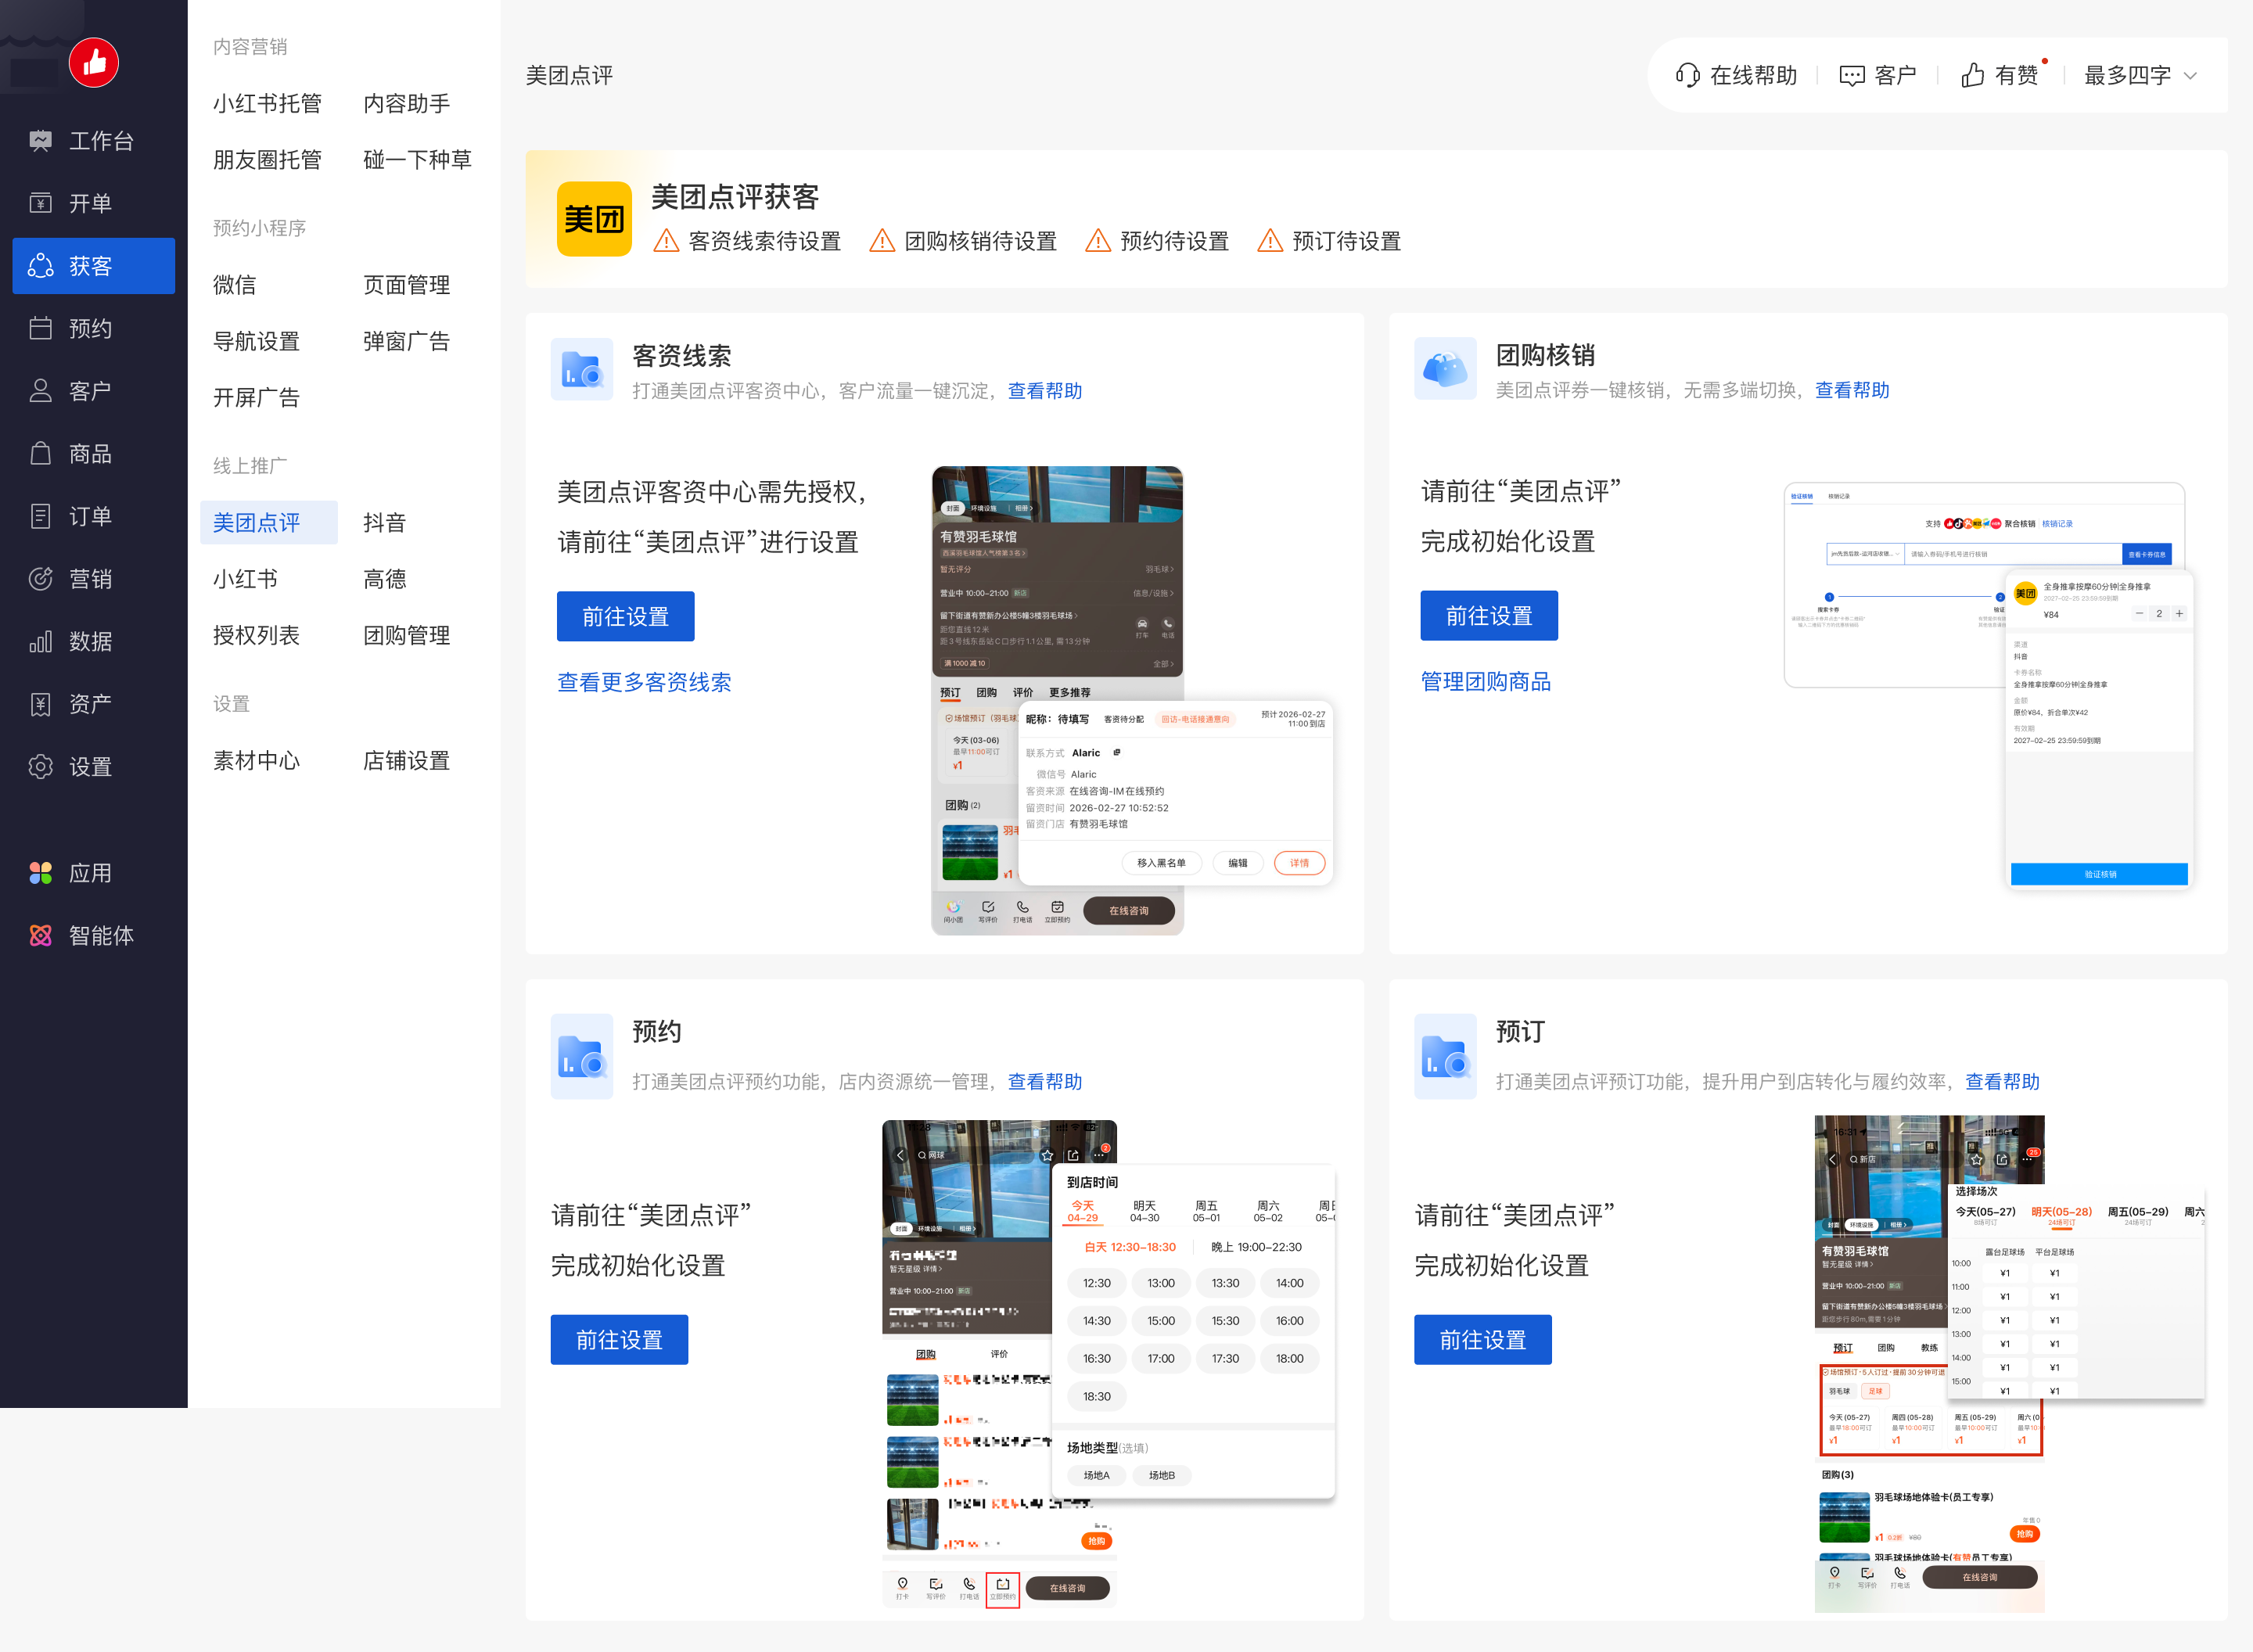This screenshot has height=1652, width=2253.
Task: Click the 预约待设置 warning icon
Action: point(1098,241)
